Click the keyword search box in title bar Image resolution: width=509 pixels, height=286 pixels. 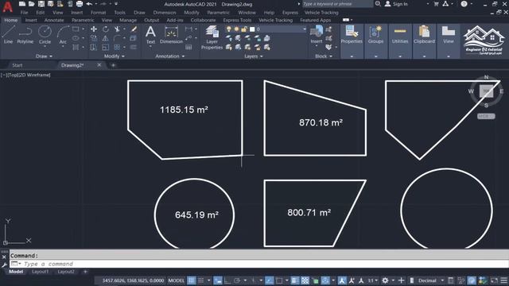point(337,4)
